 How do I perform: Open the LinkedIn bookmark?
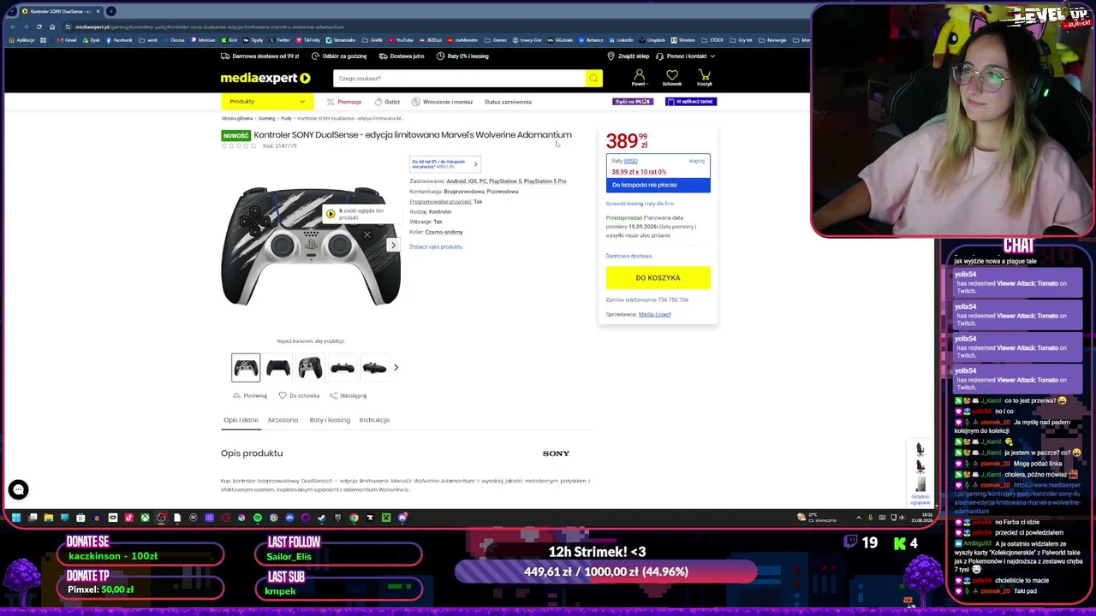(x=622, y=40)
